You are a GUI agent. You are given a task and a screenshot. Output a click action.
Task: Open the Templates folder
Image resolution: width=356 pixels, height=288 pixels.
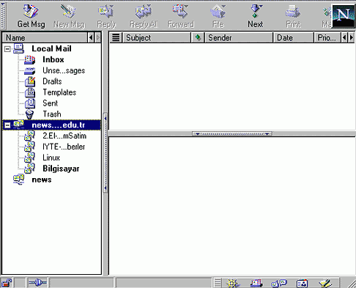(x=59, y=92)
